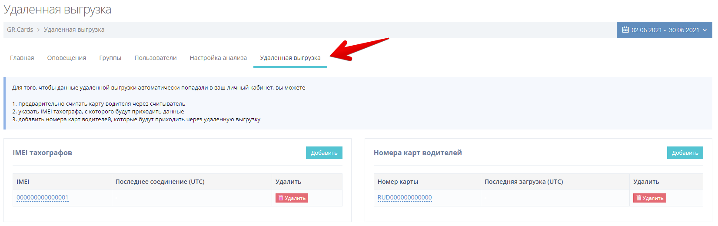Click the Последнее соединение (UTC) column header

(x=160, y=182)
